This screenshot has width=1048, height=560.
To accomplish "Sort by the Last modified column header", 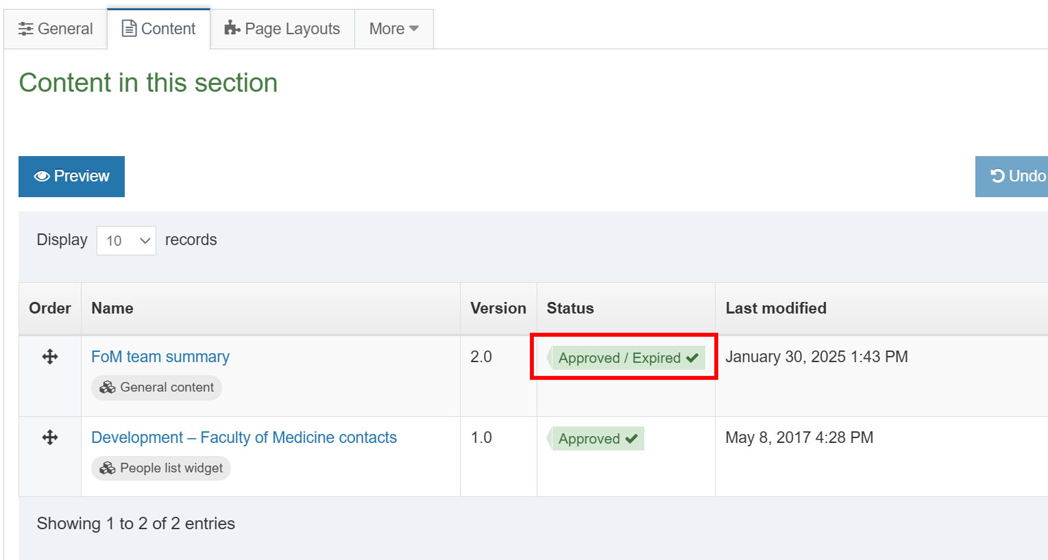I will pos(776,308).
